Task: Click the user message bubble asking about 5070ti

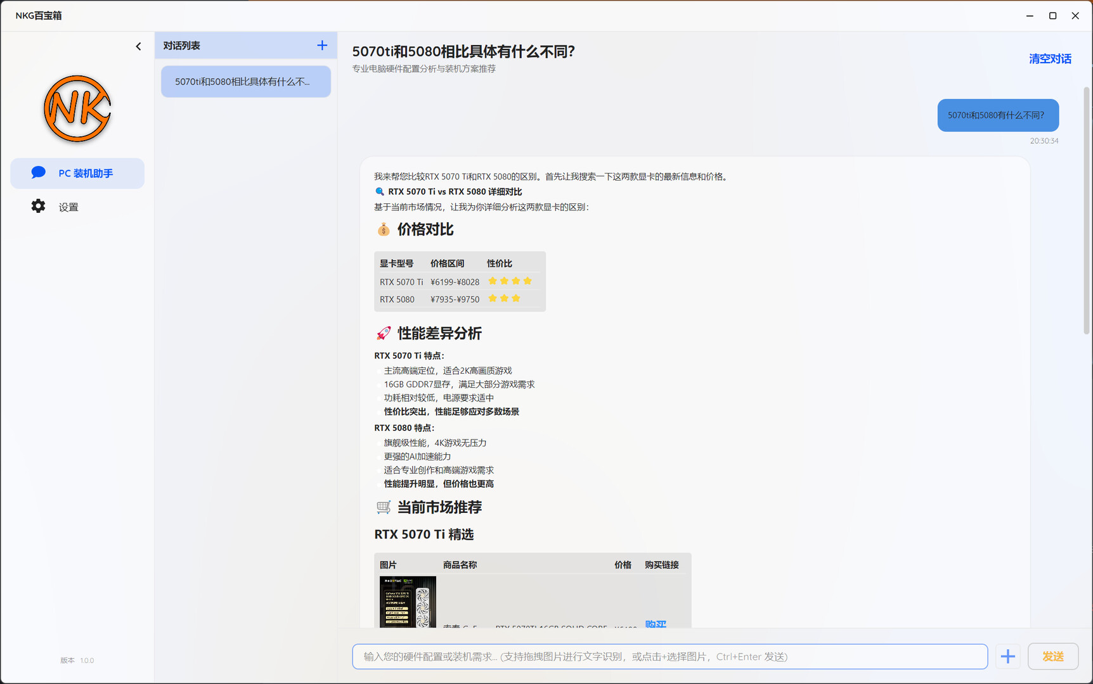Action: tap(997, 115)
